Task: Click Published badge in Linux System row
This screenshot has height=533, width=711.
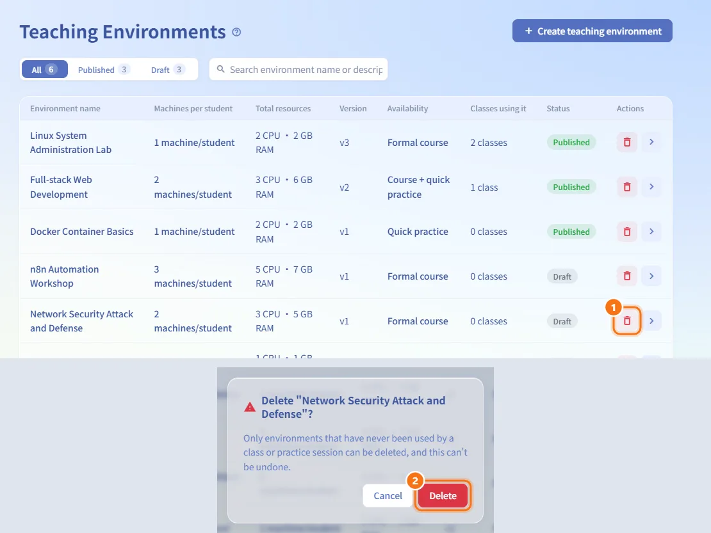Action: [x=571, y=142]
